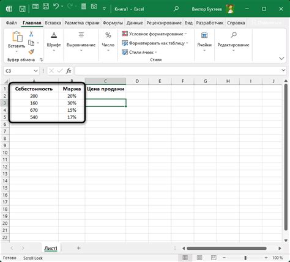290x262 pixels.
Task: Click the formula bar input field
Action: (177, 71)
